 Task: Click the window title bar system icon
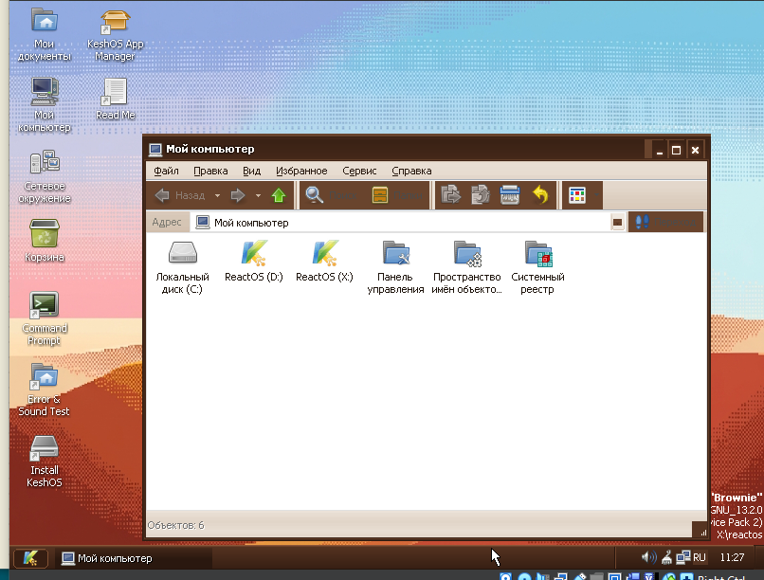click(x=155, y=149)
